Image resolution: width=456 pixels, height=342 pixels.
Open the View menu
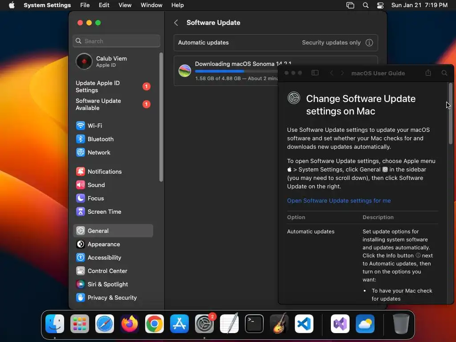(x=125, y=5)
